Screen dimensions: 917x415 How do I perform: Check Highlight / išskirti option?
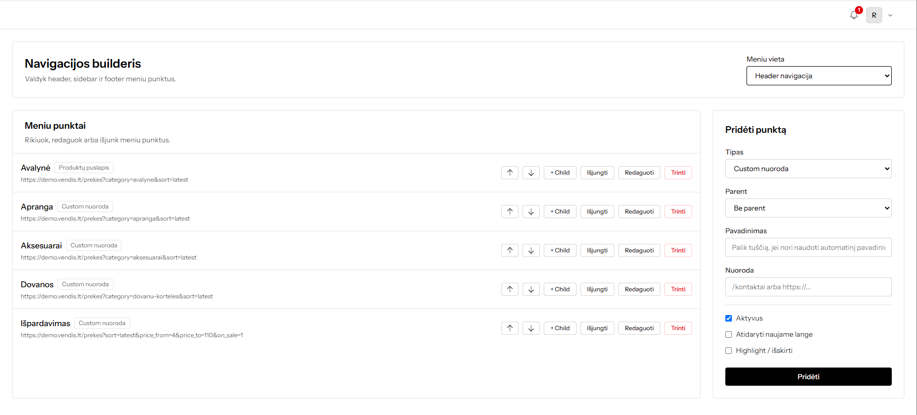click(x=728, y=350)
